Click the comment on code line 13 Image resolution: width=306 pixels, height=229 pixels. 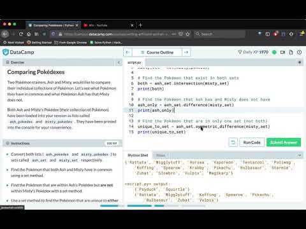pos(202,121)
